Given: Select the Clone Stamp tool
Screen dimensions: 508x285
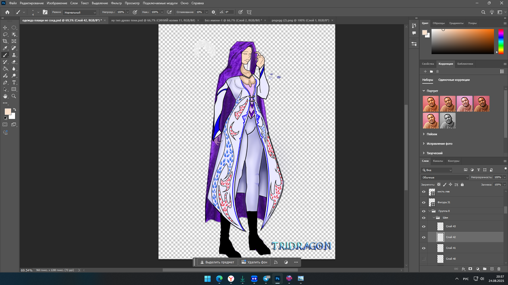Looking at the screenshot, I should click(14, 55).
